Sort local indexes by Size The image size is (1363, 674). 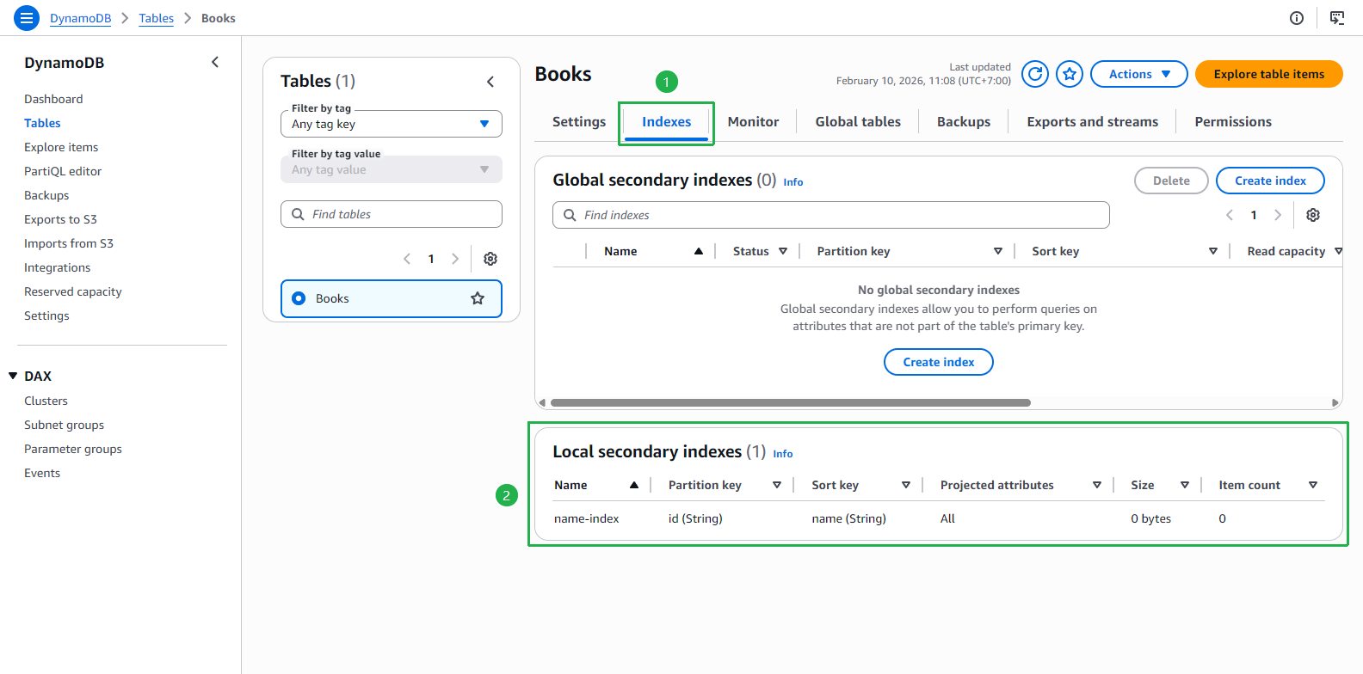(1185, 485)
